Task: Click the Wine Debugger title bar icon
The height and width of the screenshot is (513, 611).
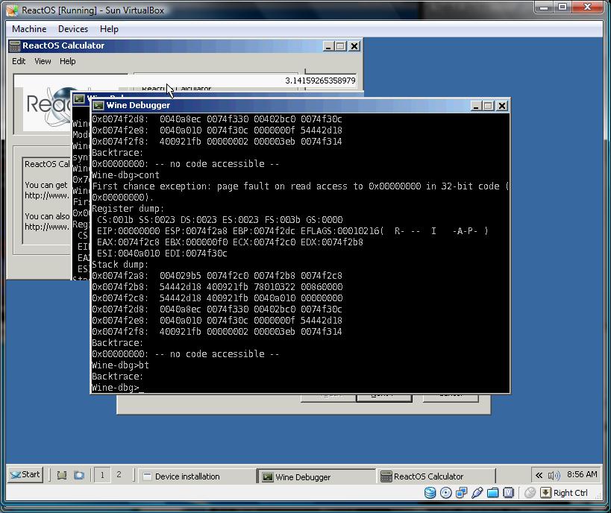Action: tap(98, 106)
